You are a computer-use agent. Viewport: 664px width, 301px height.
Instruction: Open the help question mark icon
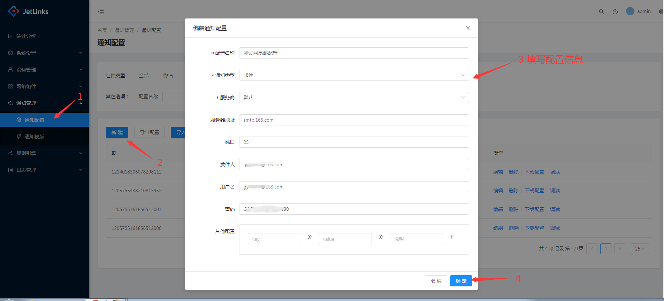(x=615, y=11)
